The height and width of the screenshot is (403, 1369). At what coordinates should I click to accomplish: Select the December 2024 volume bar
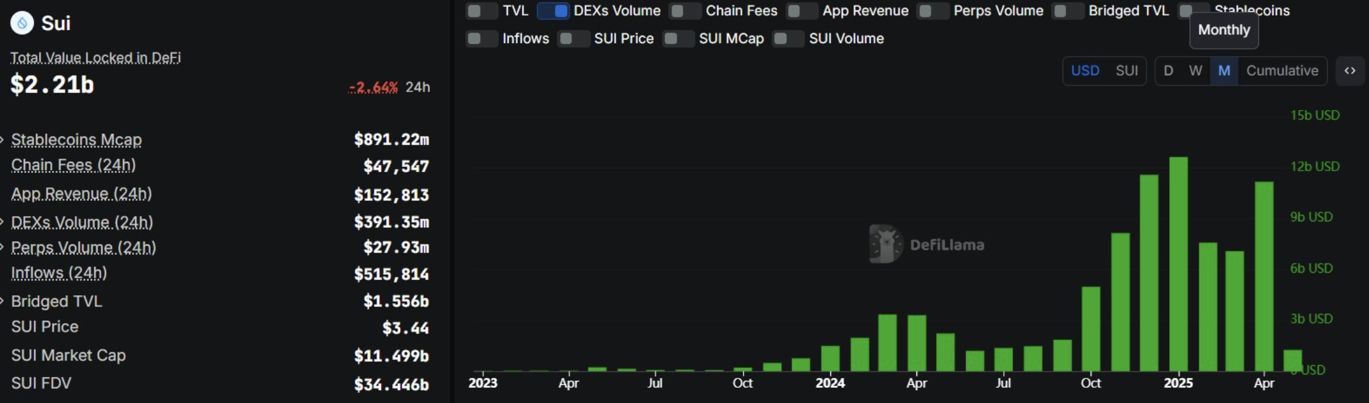(1149, 273)
